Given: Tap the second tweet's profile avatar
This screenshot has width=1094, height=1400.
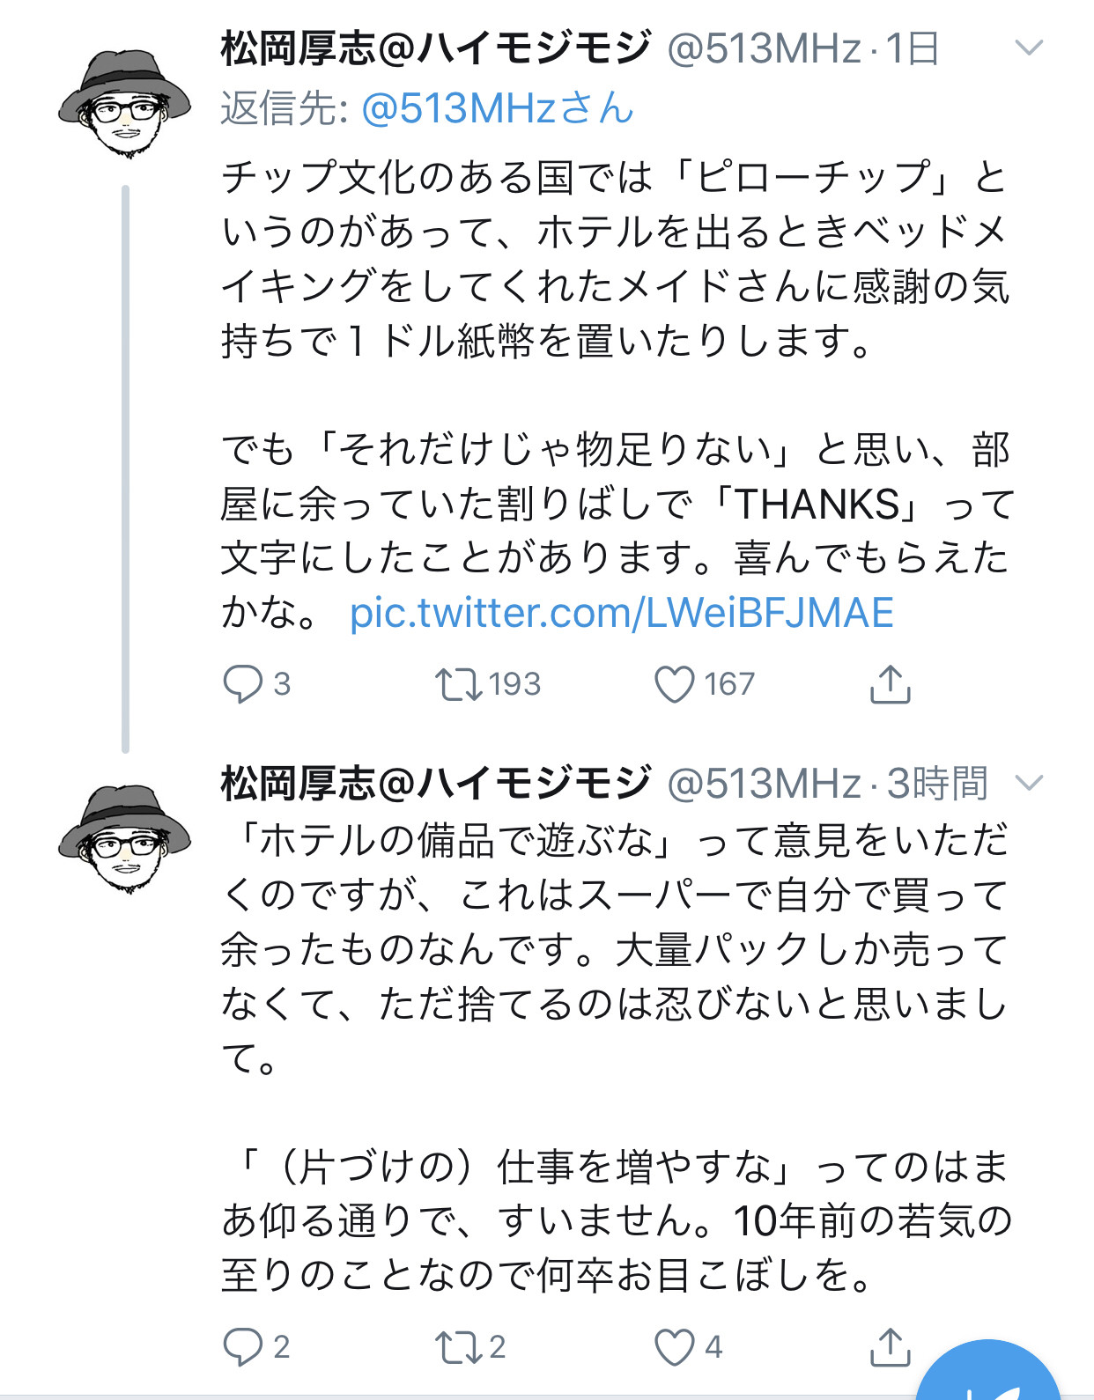Looking at the screenshot, I should [x=125, y=838].
